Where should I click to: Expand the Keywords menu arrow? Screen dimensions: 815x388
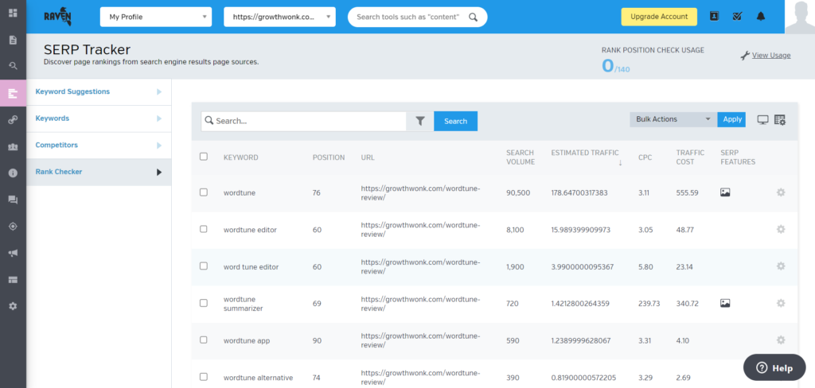[x=159, y=119]
